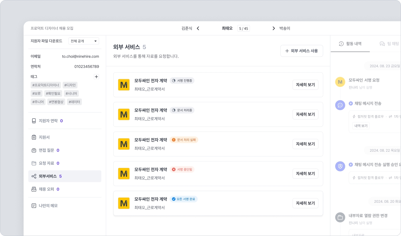Select 채용 오퍼 in the sidebar
The image size is (401, 236).
pyautogui.click(x=46, y=189)
